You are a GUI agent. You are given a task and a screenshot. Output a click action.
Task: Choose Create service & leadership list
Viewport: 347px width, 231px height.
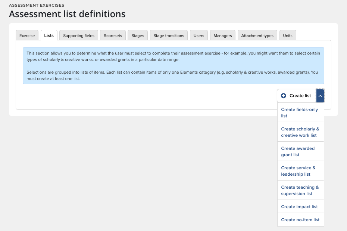300,171
